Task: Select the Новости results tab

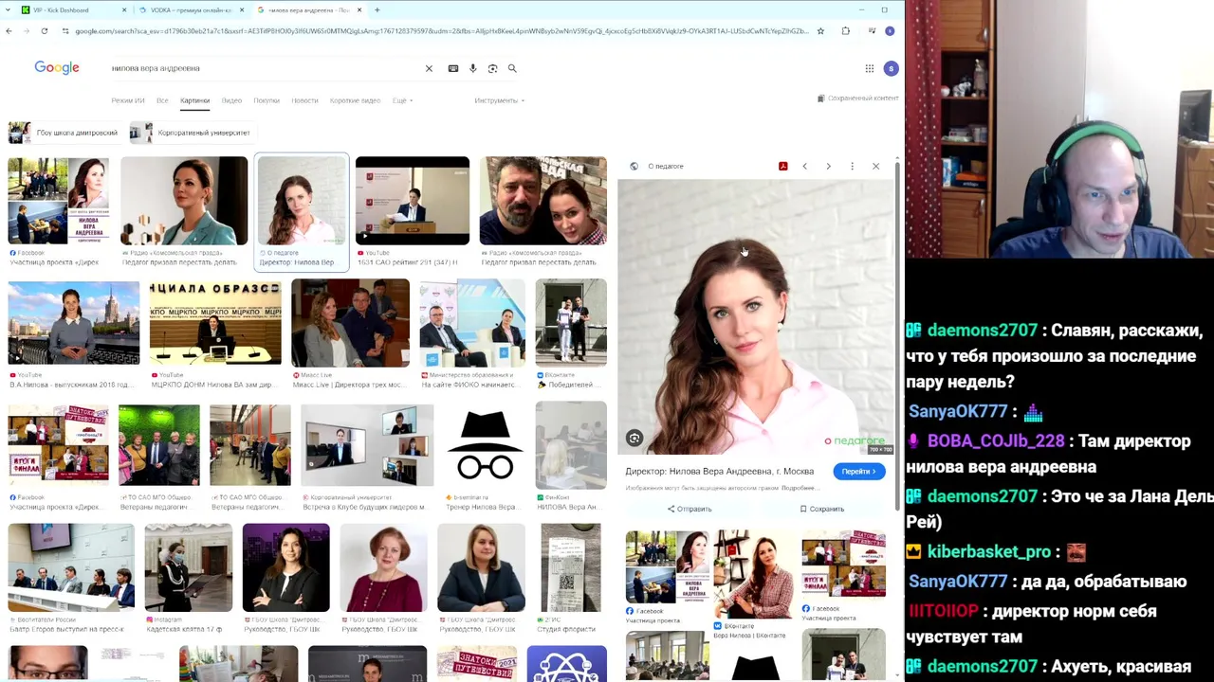Action: (304, 100)
